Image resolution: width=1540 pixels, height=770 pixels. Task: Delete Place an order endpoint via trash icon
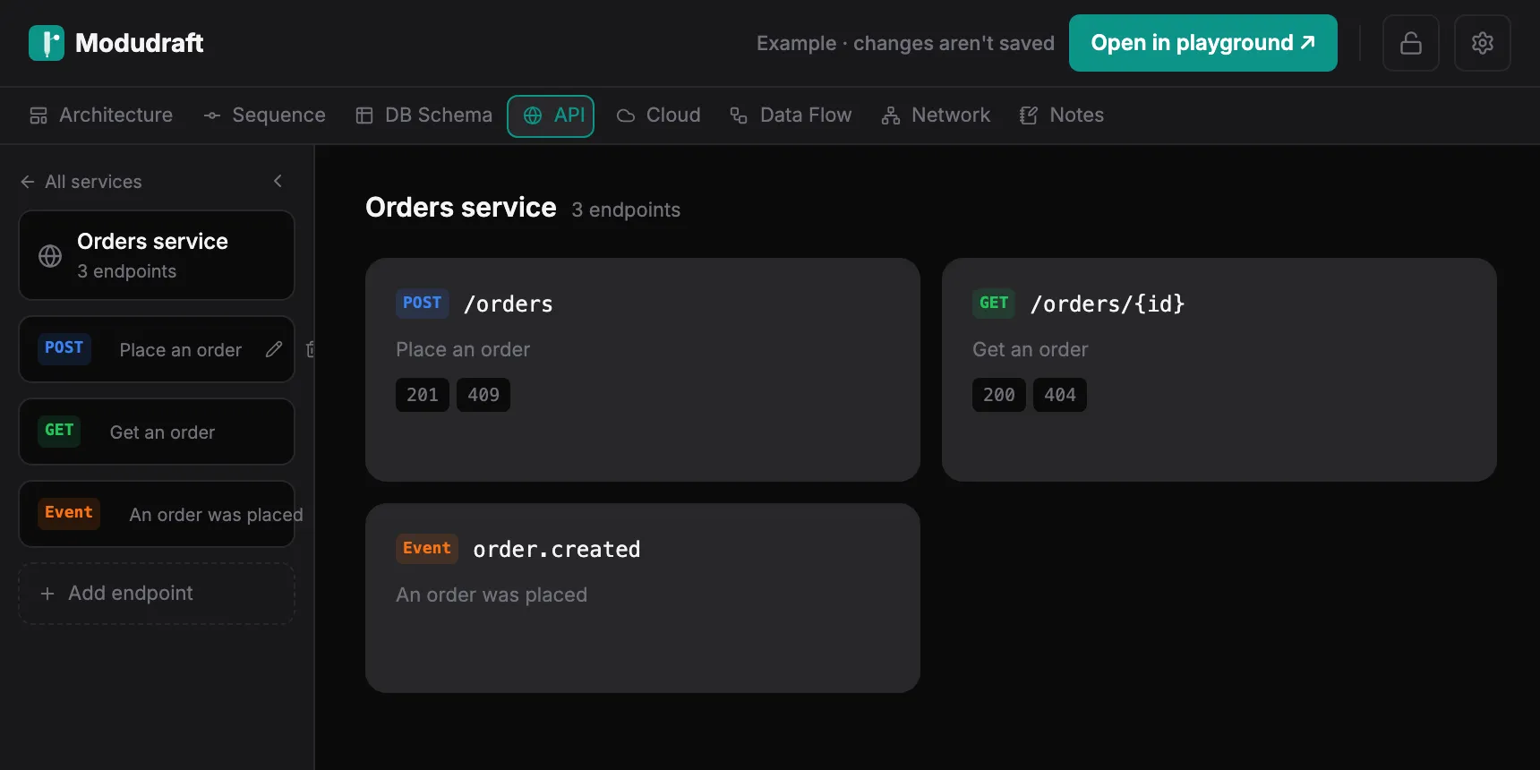(x=310, y=349)
